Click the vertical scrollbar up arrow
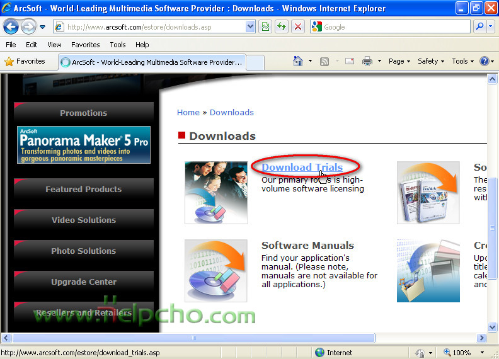This screenshot has height=359, width=499. (492, 79)
